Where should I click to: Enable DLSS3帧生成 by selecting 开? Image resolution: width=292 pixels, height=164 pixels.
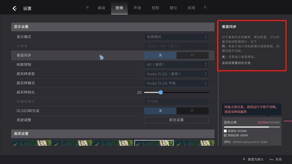(x=192, y=111)
